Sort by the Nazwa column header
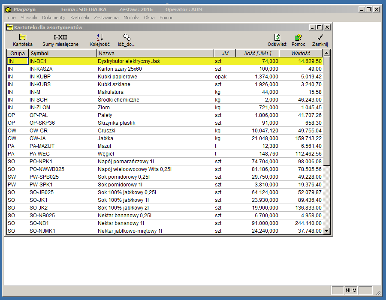The width and height of the screenshot is (386, 300). (155, 54)
